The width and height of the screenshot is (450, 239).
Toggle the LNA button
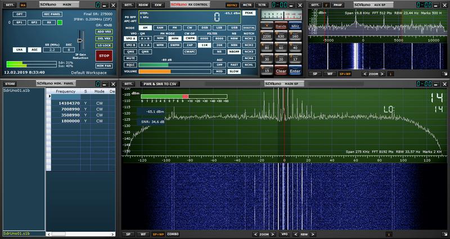(19, 50)
